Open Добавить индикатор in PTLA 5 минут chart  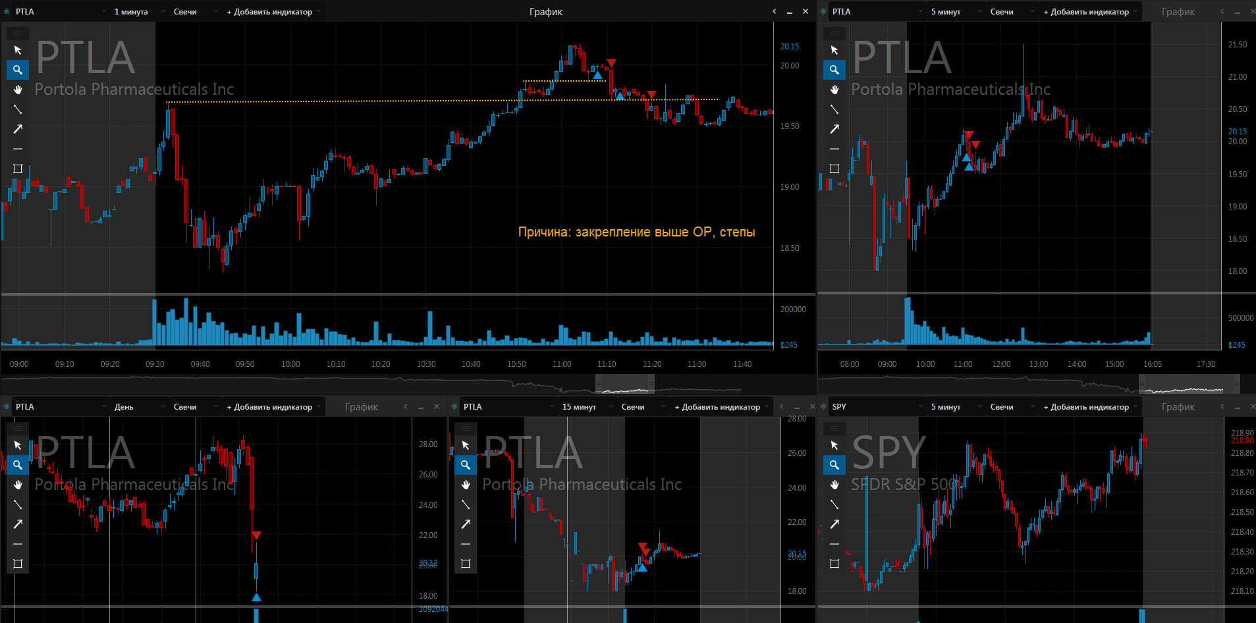click(x=1090, y=12)
